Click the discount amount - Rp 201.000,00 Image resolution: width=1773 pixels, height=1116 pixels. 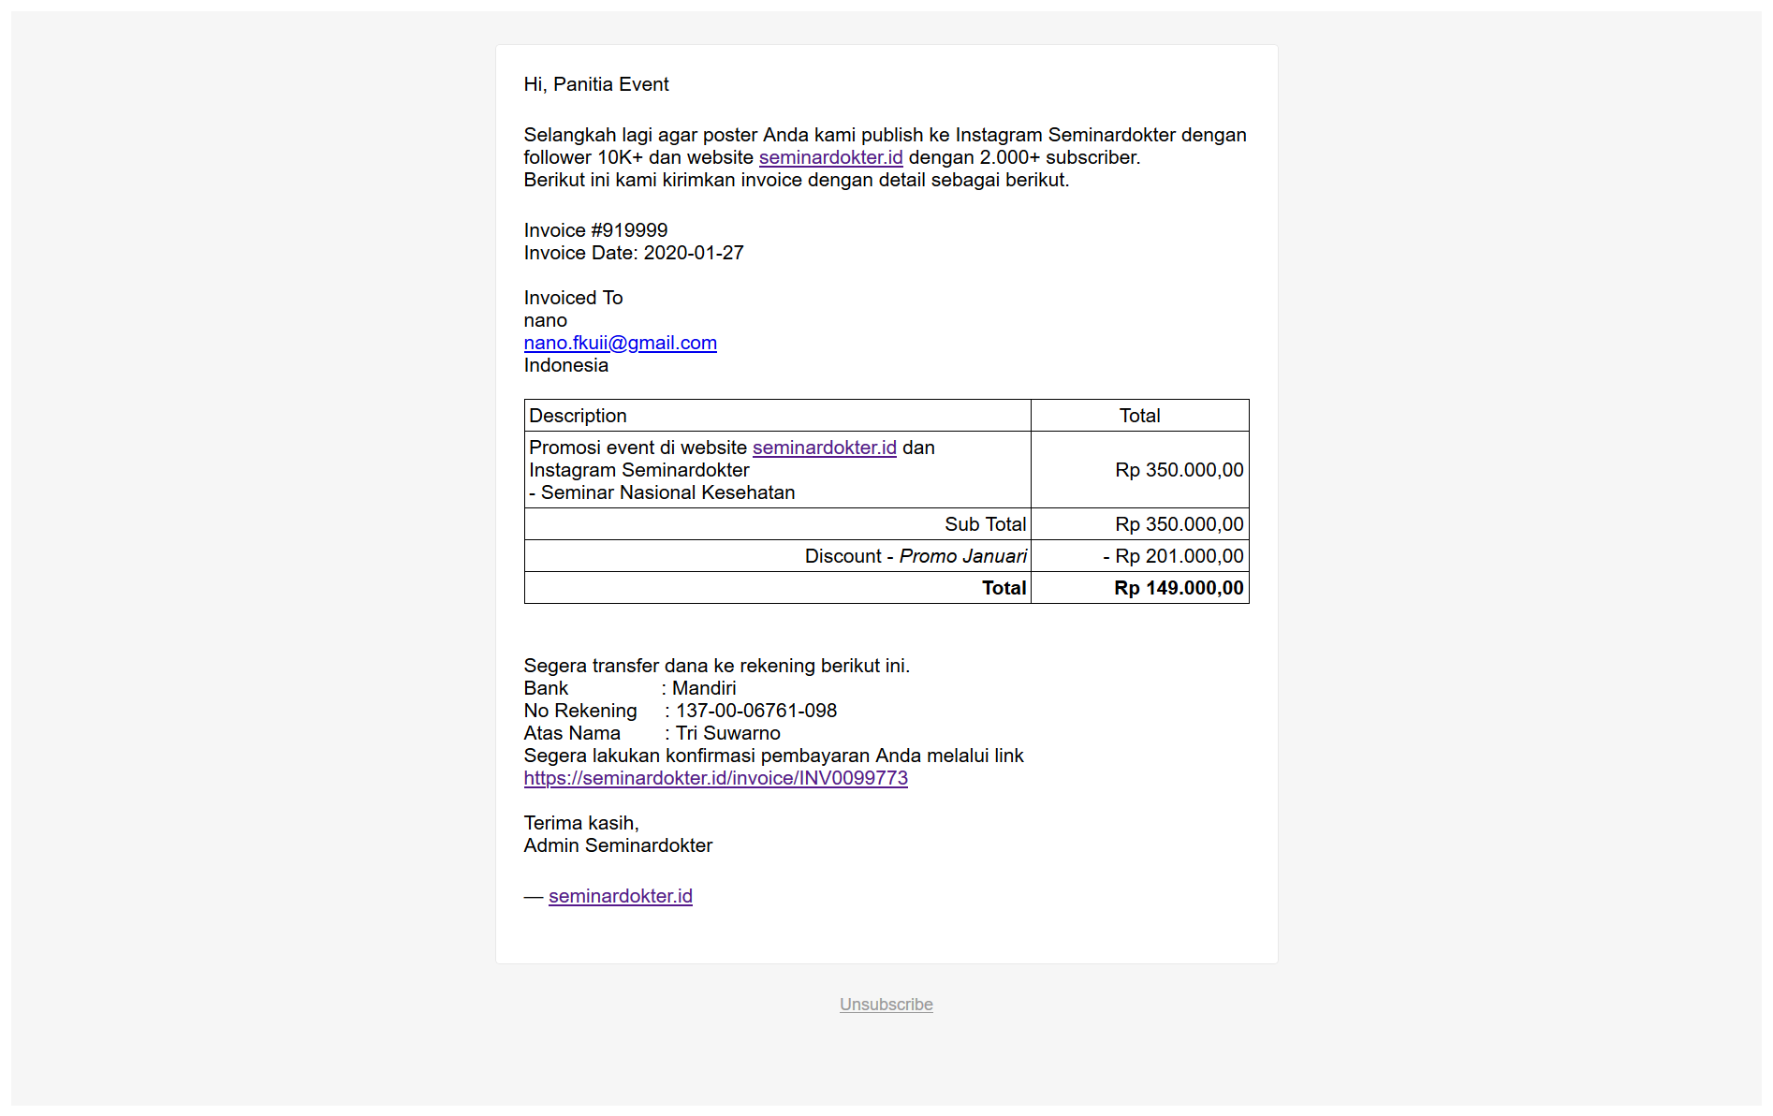1173,556
